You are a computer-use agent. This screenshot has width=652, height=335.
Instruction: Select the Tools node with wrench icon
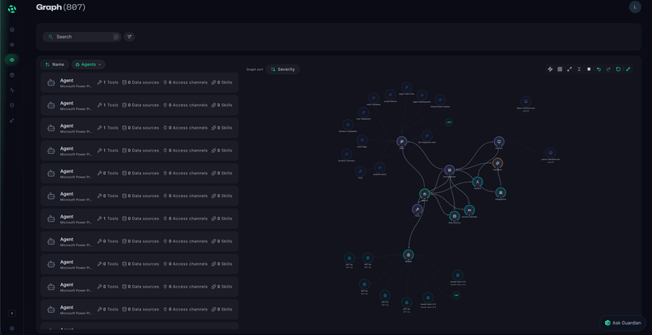tap(417, 209)
